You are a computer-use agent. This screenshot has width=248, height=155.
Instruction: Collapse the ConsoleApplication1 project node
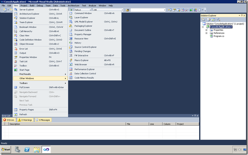203,27
